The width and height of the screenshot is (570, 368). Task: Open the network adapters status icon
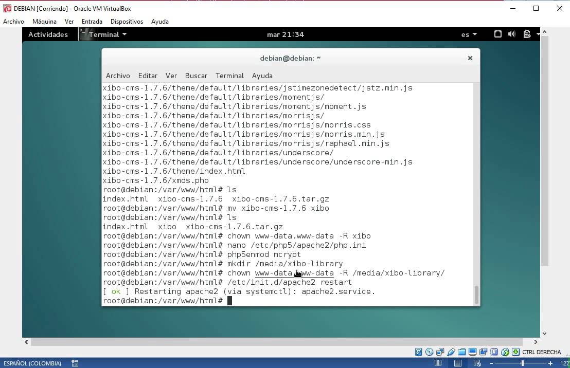click(x=440, y=352)
